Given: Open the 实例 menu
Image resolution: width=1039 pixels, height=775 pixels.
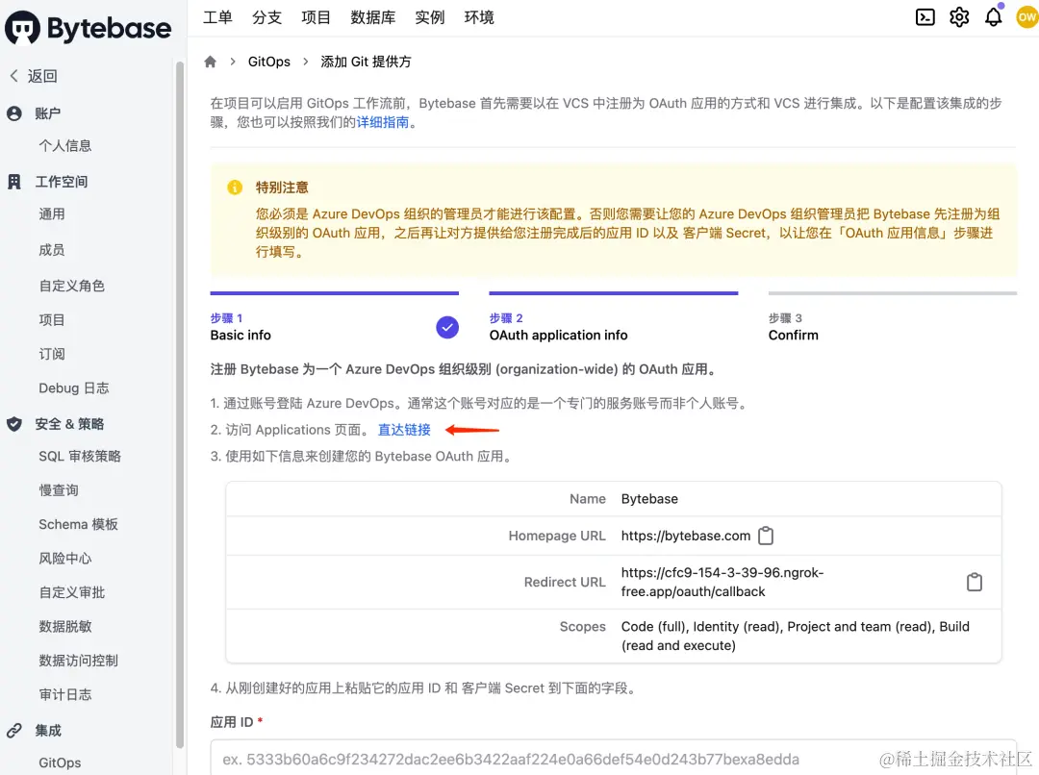Looking at the screenshot, I should click(429, 17).
